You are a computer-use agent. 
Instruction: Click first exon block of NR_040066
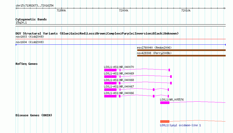point(110,96)
